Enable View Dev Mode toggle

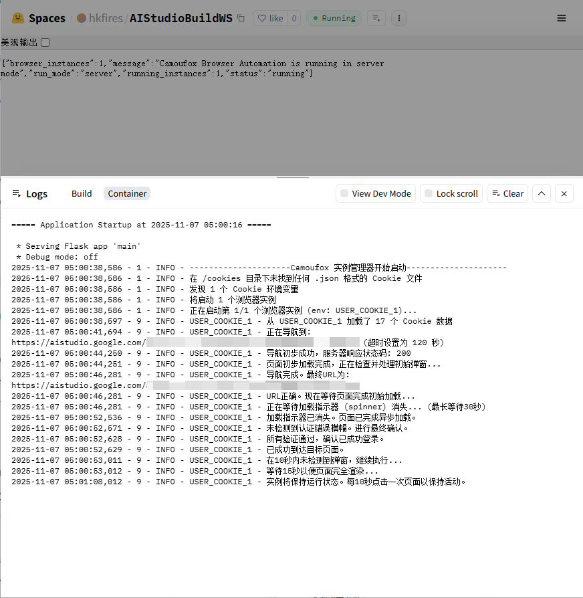pyautogui.click(x=376, y=193)
